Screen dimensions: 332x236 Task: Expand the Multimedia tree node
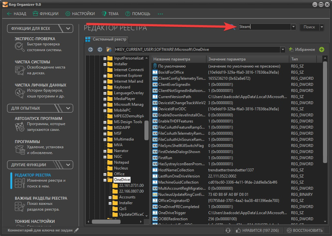coord(105,140)
